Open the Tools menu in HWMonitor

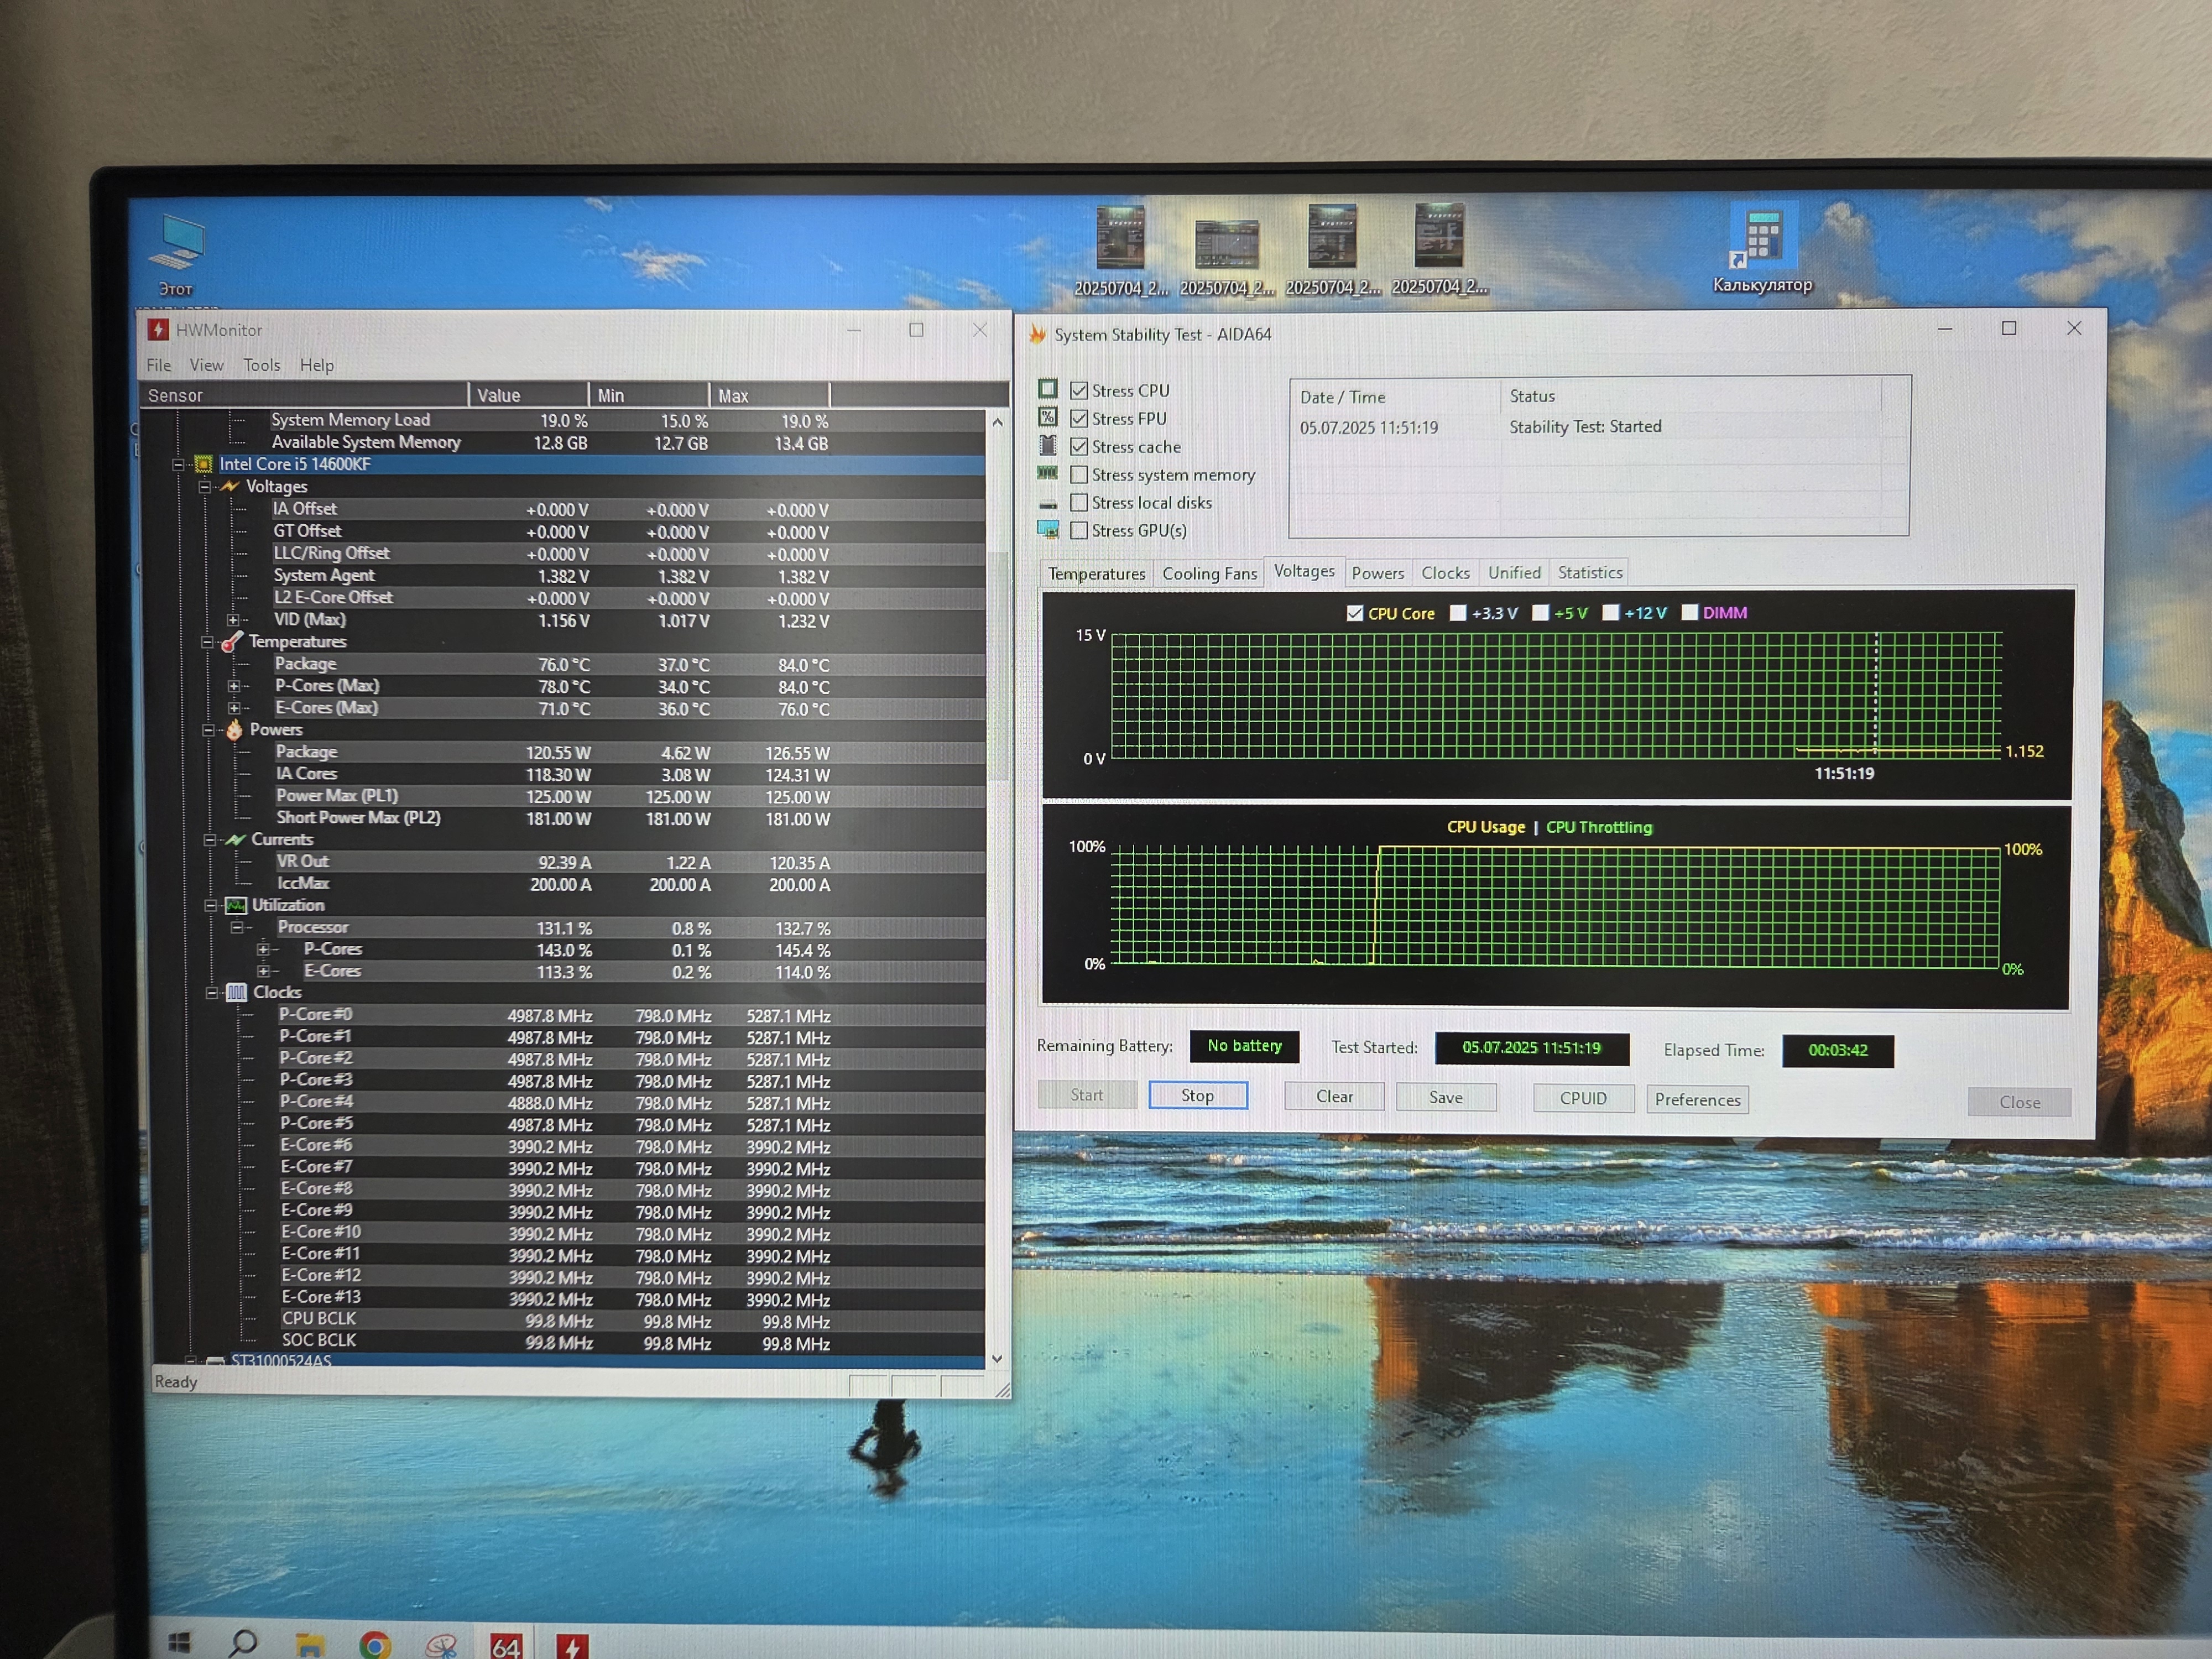tap(261, 365)
